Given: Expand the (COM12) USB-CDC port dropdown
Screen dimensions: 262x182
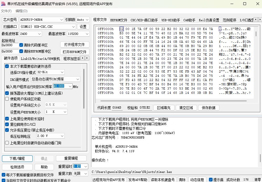Looking at the screenshot, I should 74,27.
